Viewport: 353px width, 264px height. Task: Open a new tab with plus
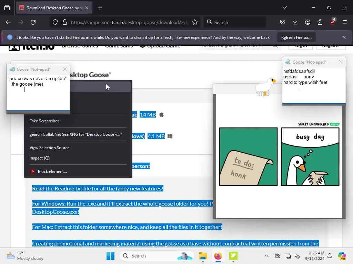(x=100, y=8)
